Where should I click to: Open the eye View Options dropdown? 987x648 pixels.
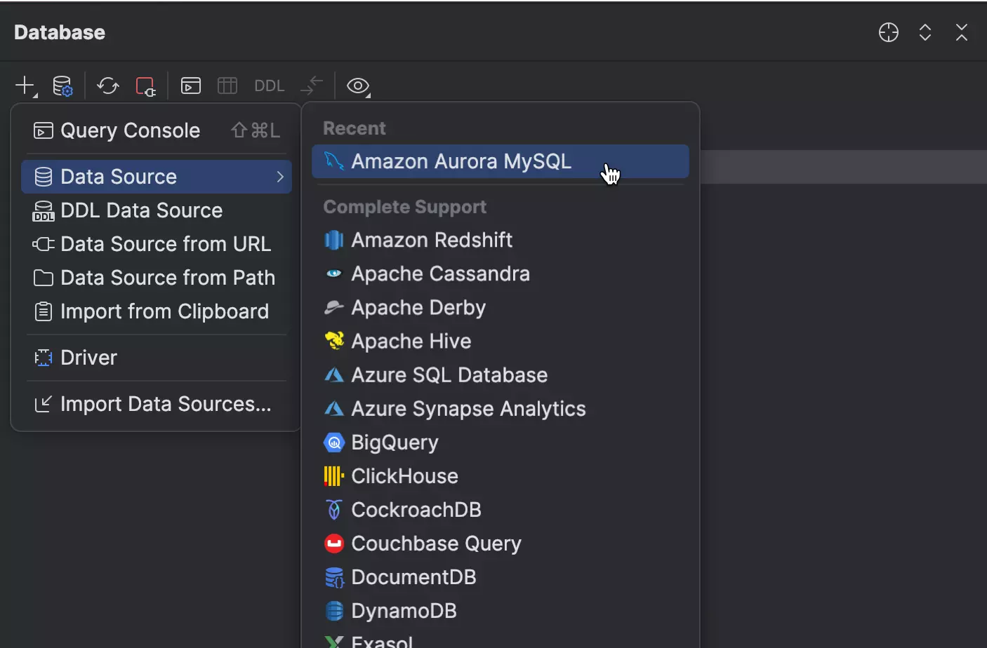point(358,86)
